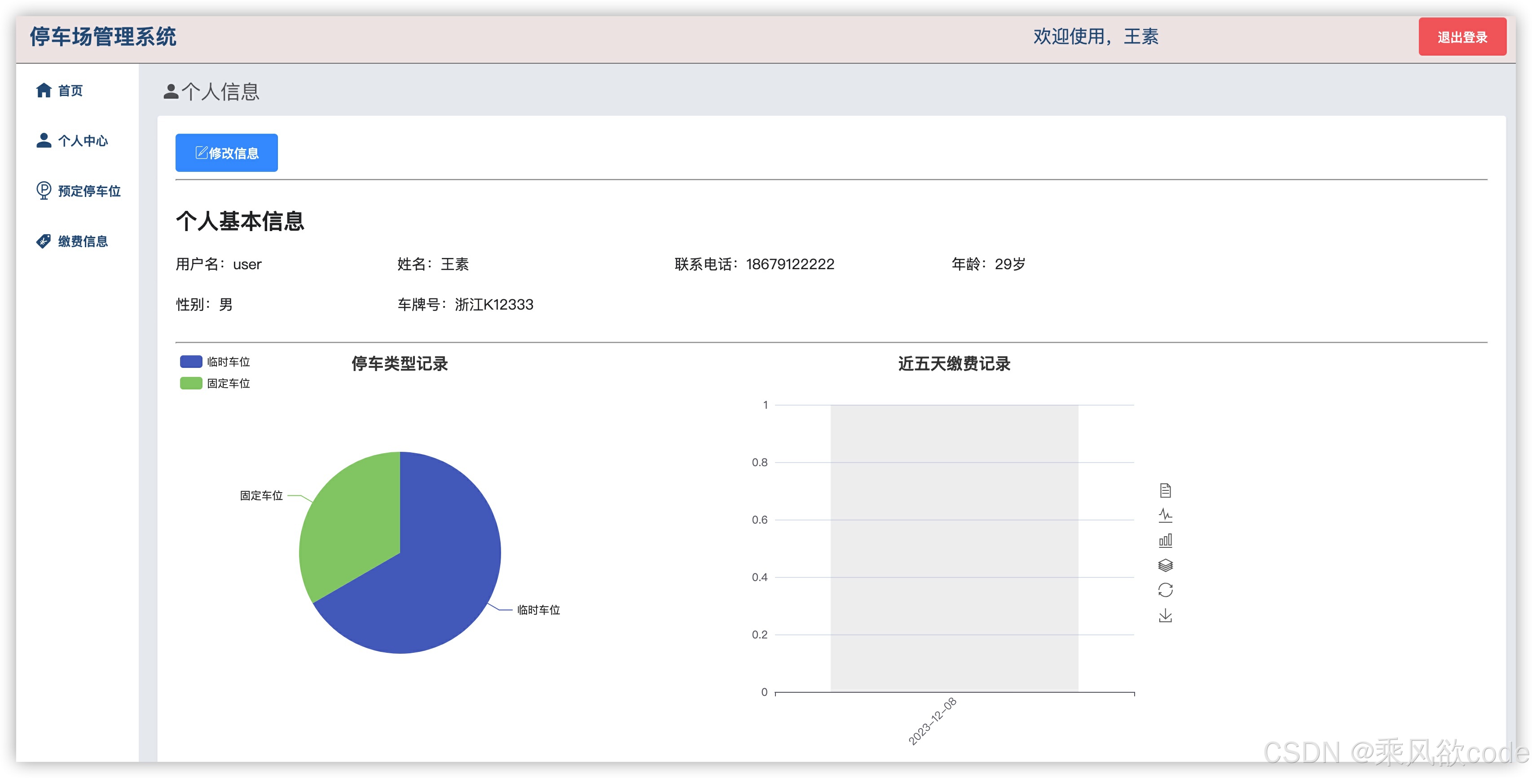
Task: Click the home icon beside 首页
Action: (44, 90)
